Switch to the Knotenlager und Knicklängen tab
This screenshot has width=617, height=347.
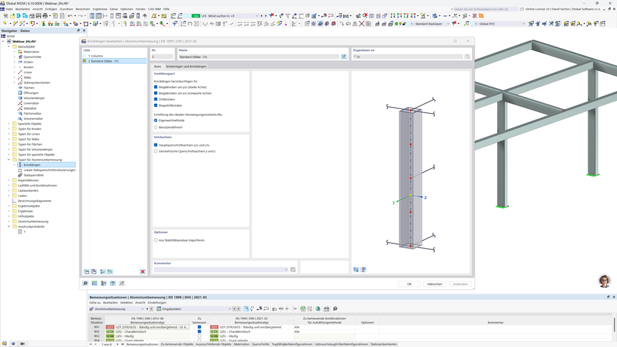click(186, 67)
